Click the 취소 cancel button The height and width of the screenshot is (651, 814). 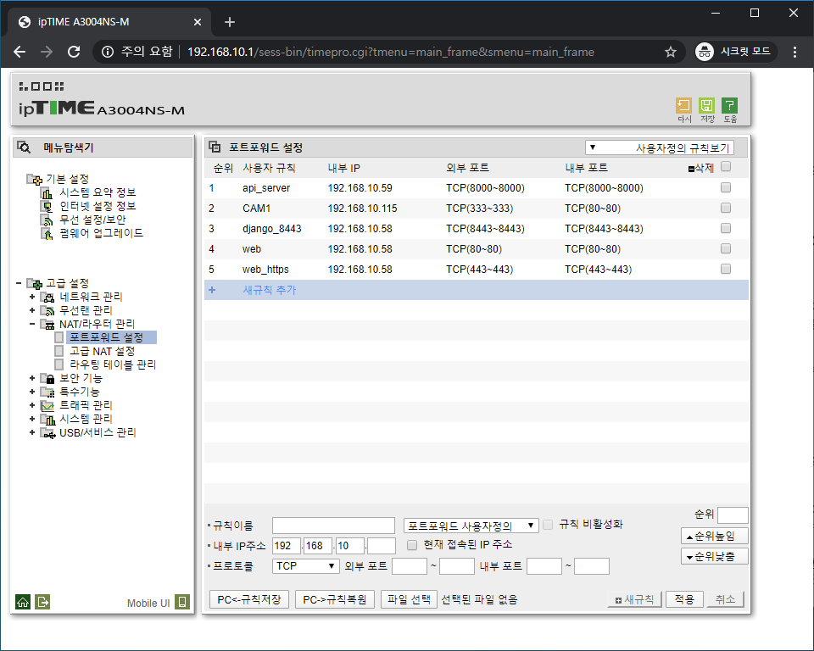coord(725,599)
